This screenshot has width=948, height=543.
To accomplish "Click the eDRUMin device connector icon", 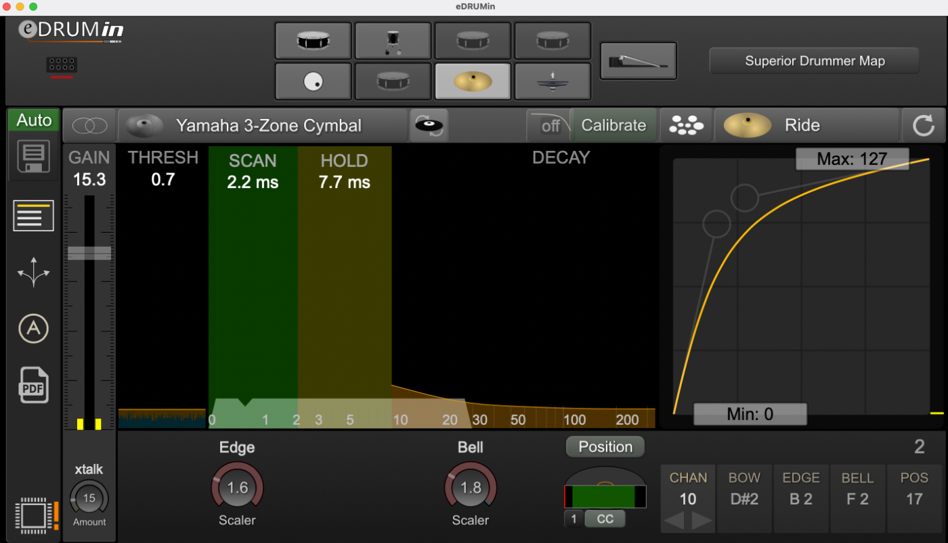I will pyautogui.click(x=62, y=66).
